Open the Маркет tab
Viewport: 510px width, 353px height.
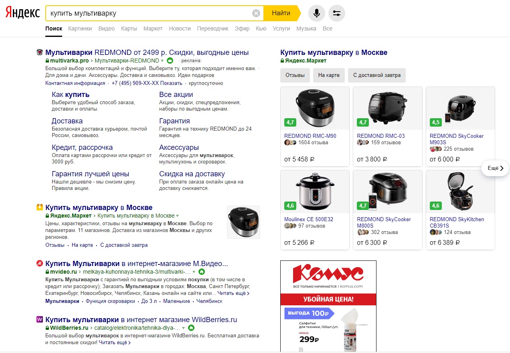click(153, 28)
